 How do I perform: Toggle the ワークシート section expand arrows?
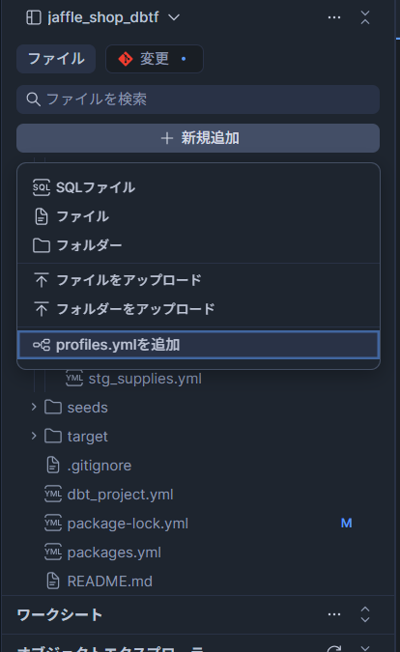click(x=365, y=614)
